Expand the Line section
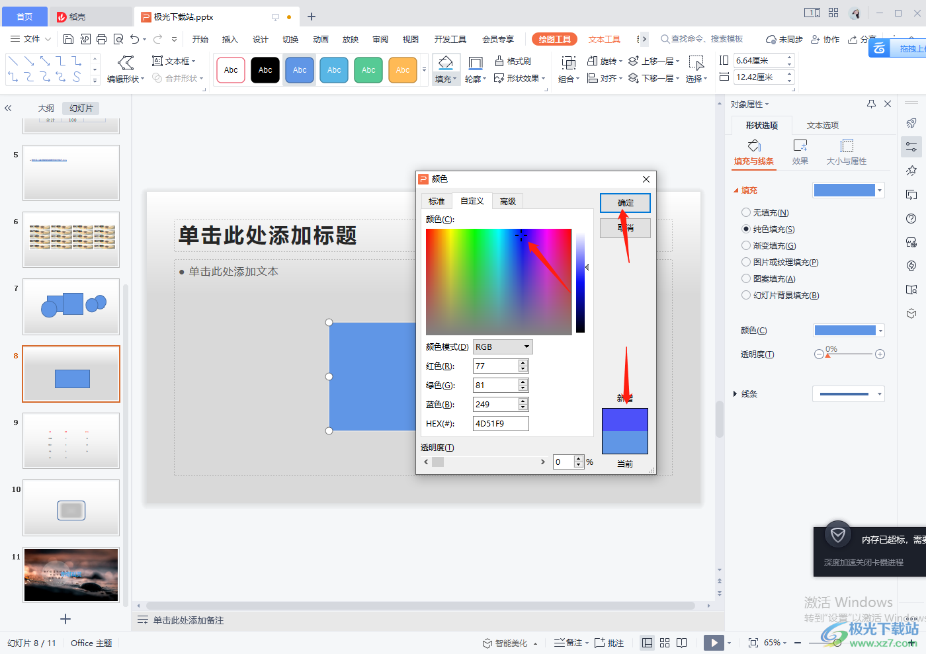Screen dimensions: 926x654 click(735, 394)
